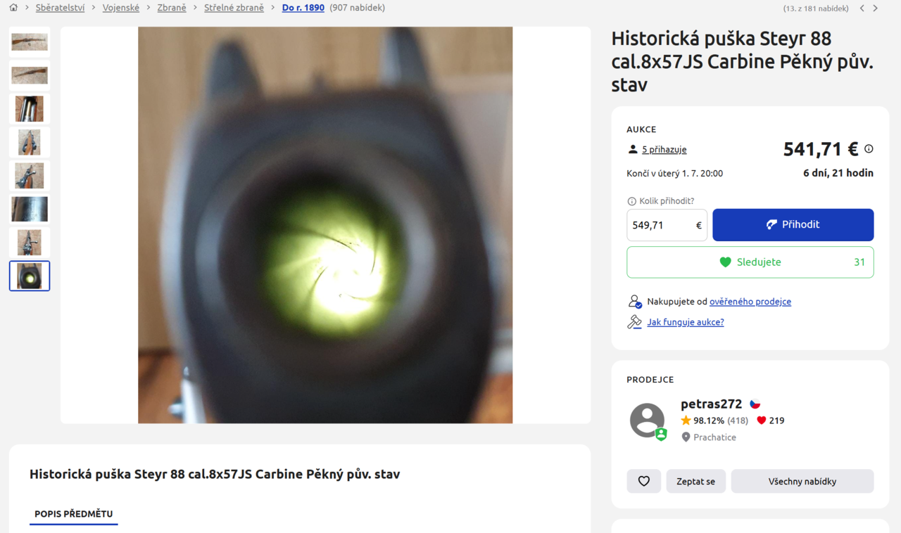Toggle the Sledujete watch button
The width and height of the screenshot is (901, 533).
click(x=750, y=262)
